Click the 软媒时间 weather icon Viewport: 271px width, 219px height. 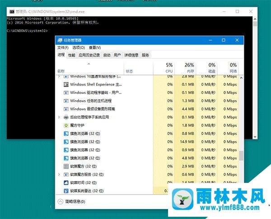coord(66,183)
